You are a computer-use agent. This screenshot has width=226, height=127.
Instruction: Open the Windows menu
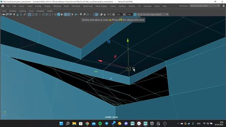[x=57, y=6]
